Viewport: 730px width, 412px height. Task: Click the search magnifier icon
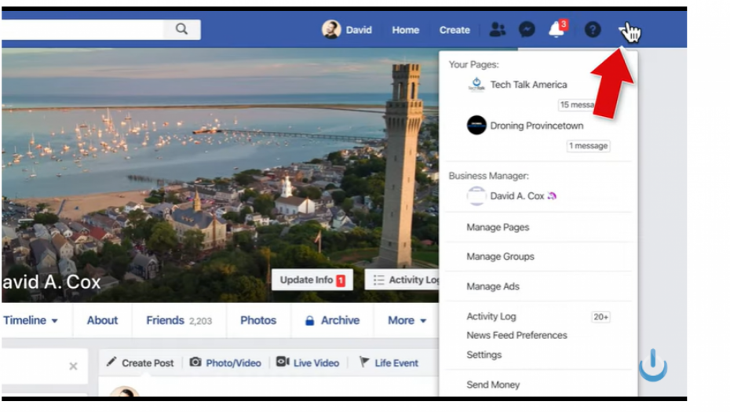pyautogui.click(x=181, y=30)
